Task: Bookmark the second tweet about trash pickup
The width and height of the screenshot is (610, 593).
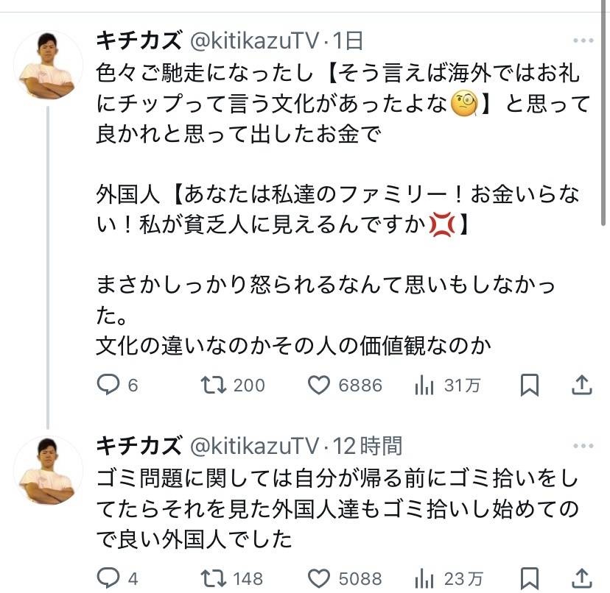Action: [530, 578]
